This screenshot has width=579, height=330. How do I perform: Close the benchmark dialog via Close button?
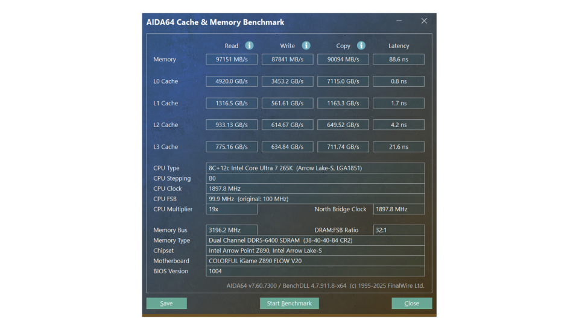coord(412,303)
